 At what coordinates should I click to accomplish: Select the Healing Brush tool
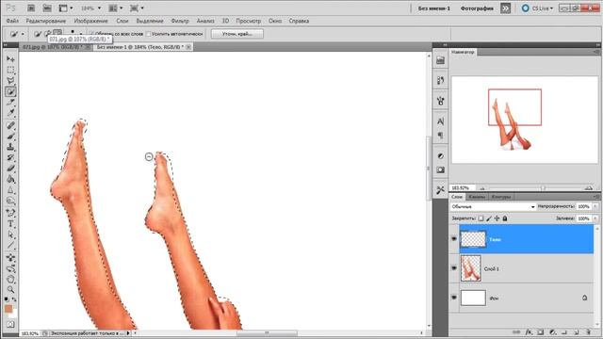(x=10, y=125)
